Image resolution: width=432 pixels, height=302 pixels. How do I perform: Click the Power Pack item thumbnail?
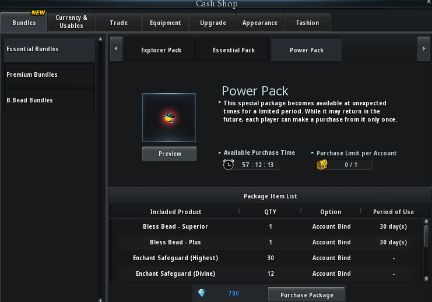(x=169, y=118)
